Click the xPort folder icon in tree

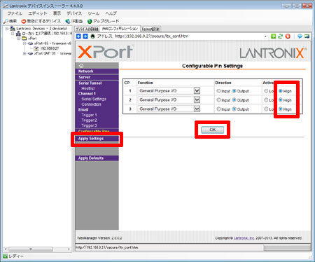pyautogui.click(x=24, y=39)
